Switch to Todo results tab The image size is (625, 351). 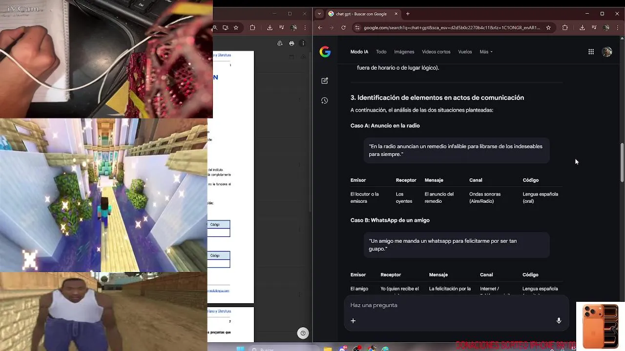coord(381,52)
